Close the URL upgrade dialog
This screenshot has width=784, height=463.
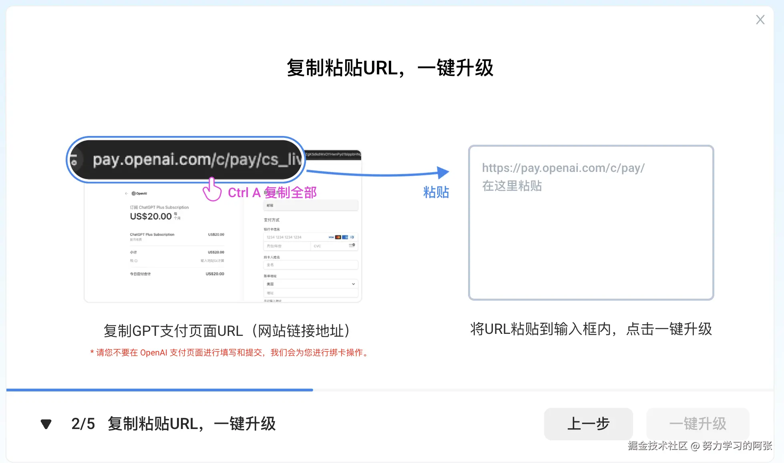tap(760, 20)
